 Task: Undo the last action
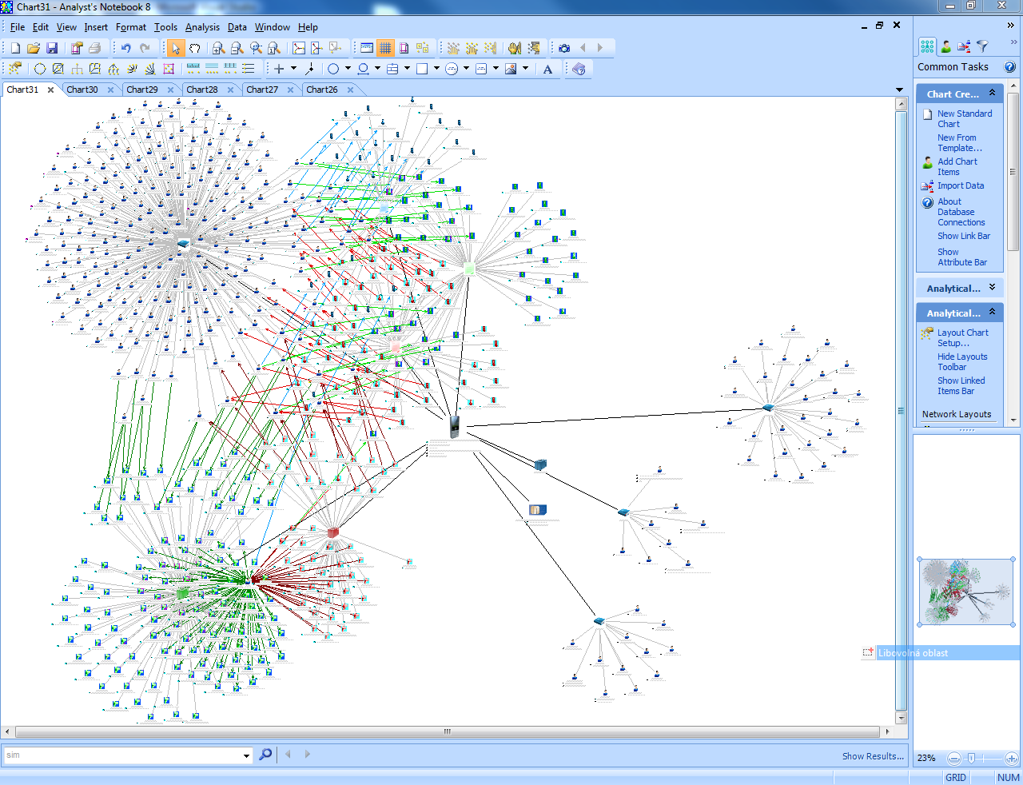click(x=126, y=48)
